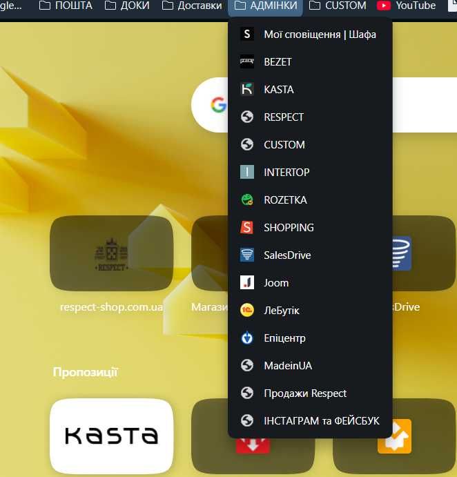Open the INTERTOP bookmark
The height and width of the screenshot is (477, 457).
point(310,172)
